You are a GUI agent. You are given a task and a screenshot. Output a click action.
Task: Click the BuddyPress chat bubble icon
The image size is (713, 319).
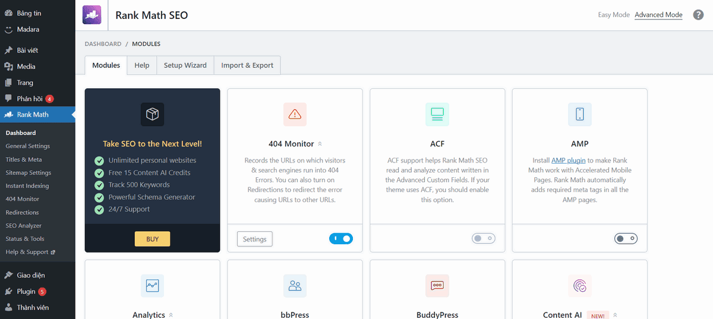pyautogui.click(x=437, y=286)
